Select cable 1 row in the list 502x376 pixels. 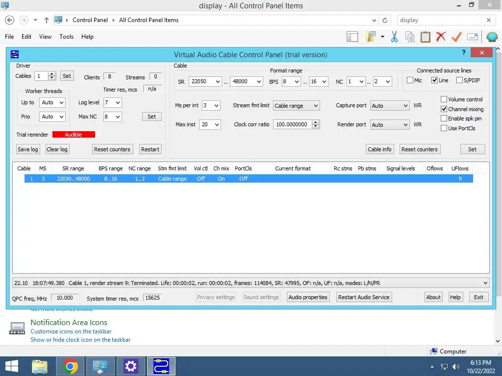point(249,179)
